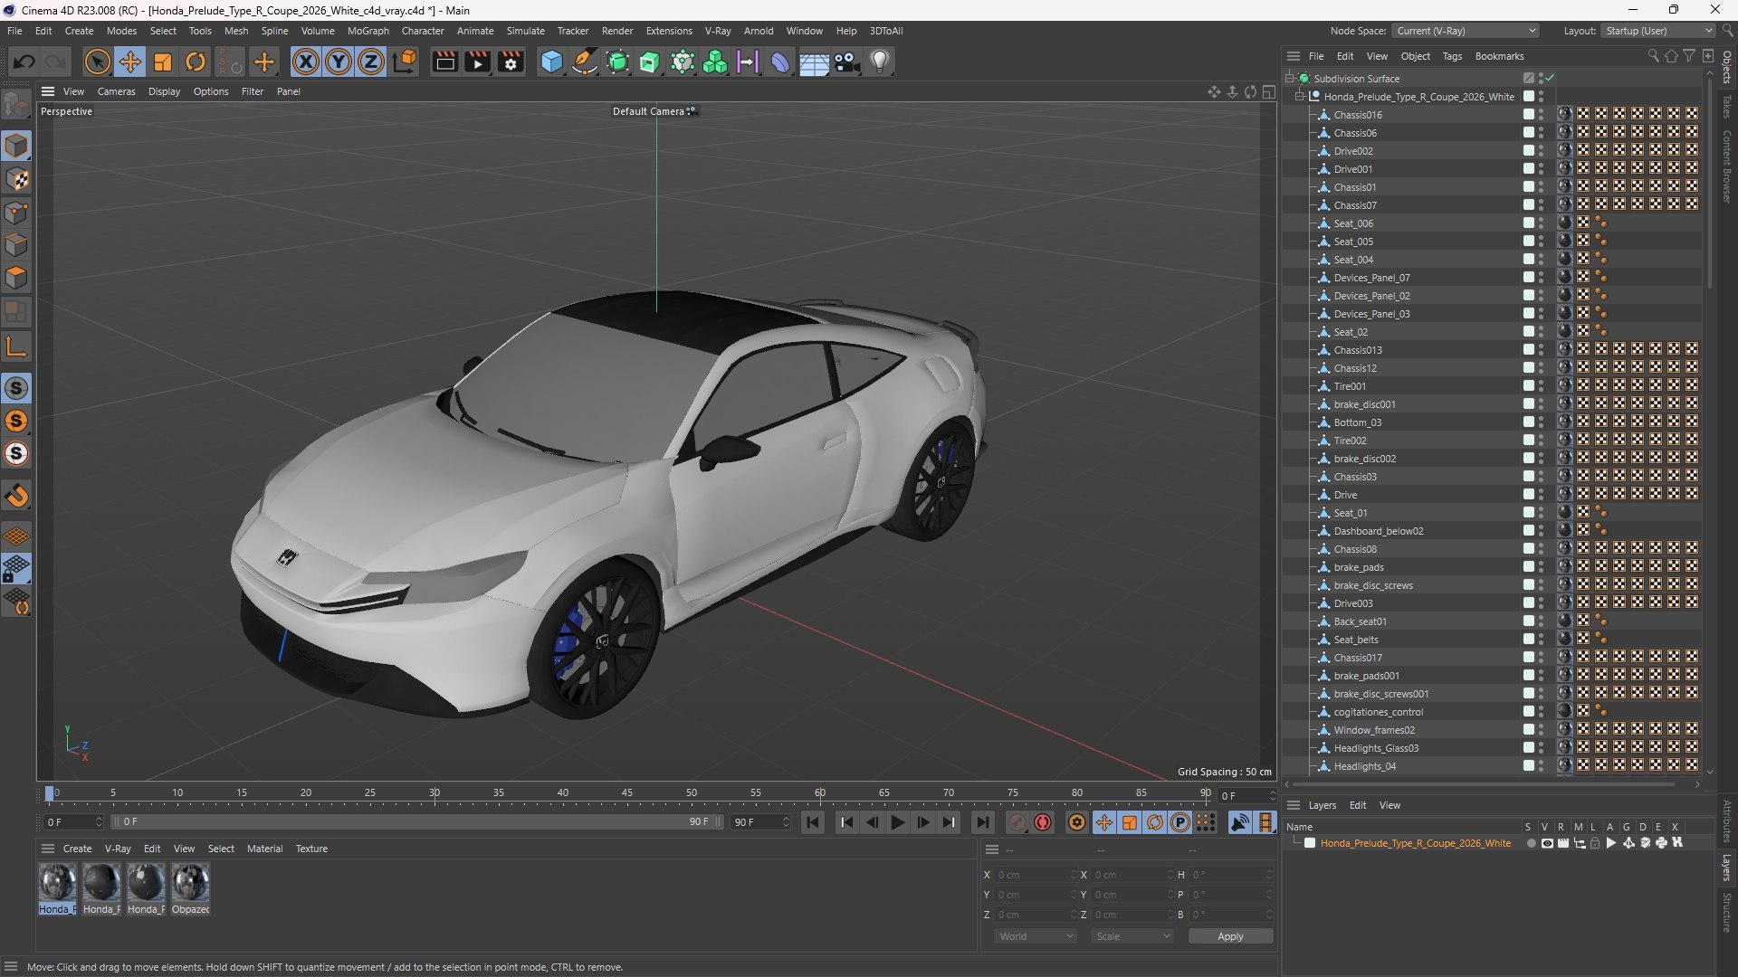Make object editable in left palette
The width and height of the screenshot is (1738, 977).
(x=16, y=105)
